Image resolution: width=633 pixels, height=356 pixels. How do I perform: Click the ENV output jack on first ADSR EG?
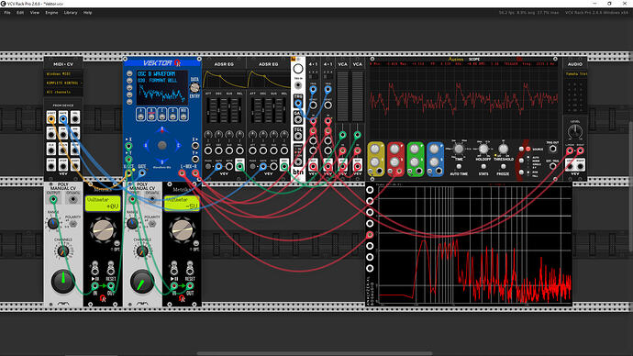tap(239, 166)
